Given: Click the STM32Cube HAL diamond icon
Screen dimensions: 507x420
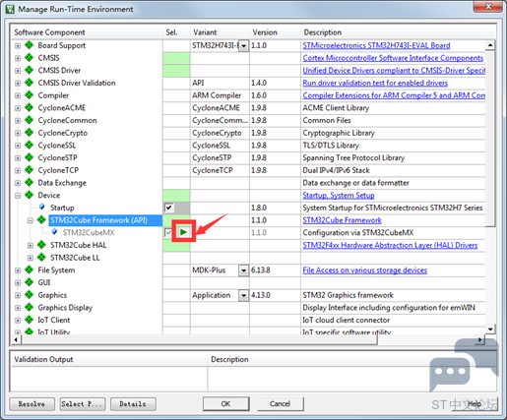Looking at the screenshot, I should (x=41, y=245).
